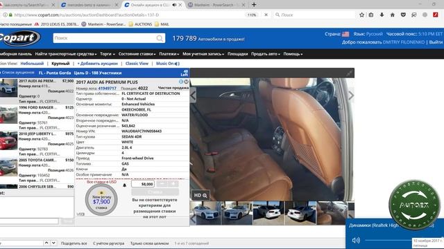Click the magnifier icon in Copart search

[x=160, y=38]
